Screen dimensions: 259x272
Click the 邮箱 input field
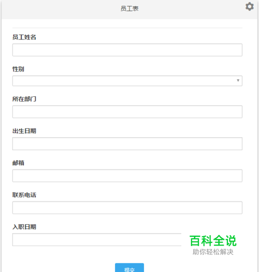127,176
